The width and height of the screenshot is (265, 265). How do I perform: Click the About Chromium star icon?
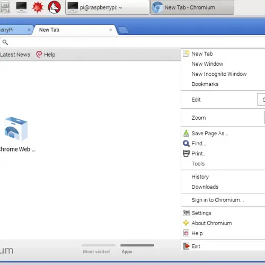186,223
